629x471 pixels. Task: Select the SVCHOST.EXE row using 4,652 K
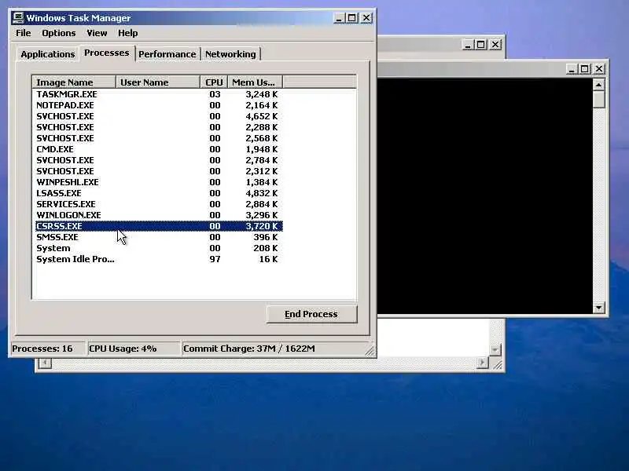tap(159, 116)
